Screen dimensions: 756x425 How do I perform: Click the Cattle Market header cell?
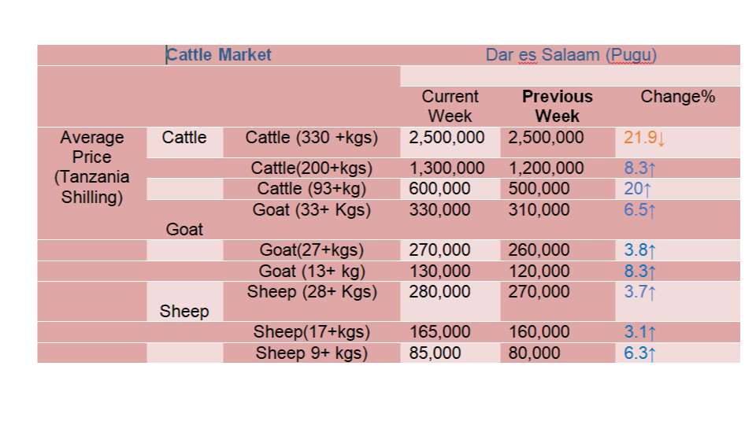pyautogui.click(x=219, y=55)
